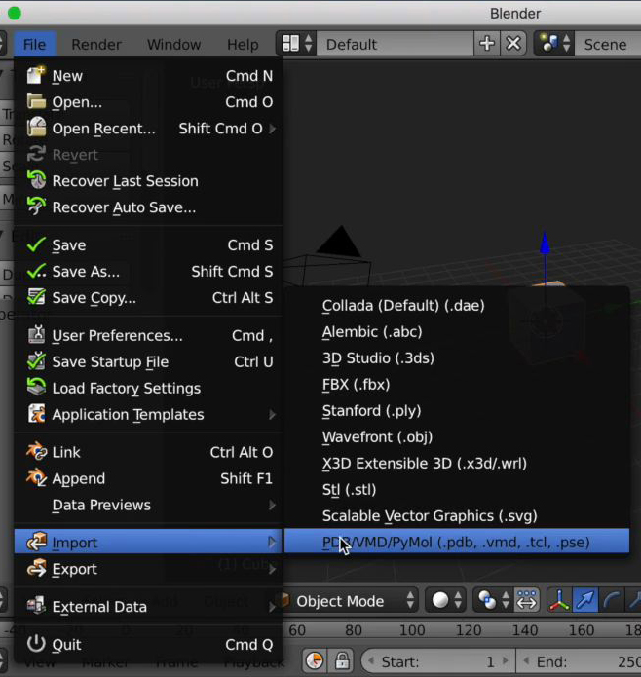Click the 3D manipulator axes icon
The width and height of the screenshot is (641, 677).
point(559,600)
